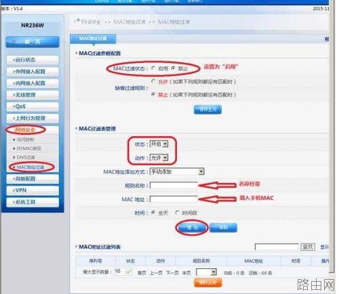Choose 禁止 as default filter rule

[x=154, y=94]
